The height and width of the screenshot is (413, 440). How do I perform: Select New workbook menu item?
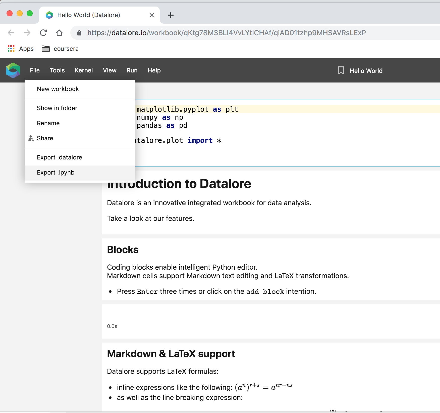pyautogui.click(x=58, y=89)
